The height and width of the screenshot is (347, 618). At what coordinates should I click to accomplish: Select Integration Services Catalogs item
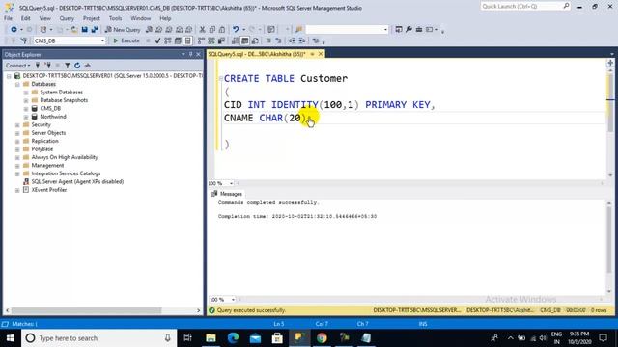coord(66,173)
